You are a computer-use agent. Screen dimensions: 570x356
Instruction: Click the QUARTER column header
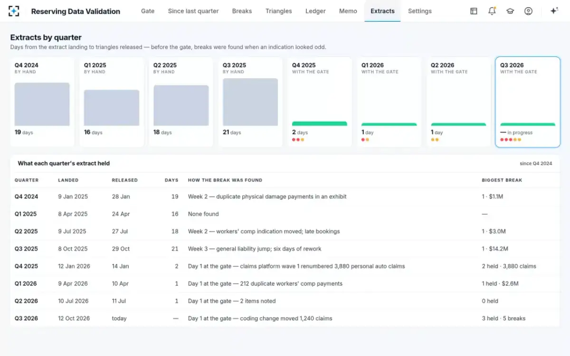tap(27, 180)
